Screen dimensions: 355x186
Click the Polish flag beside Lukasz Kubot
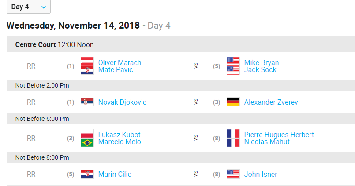tap(87, 134)
